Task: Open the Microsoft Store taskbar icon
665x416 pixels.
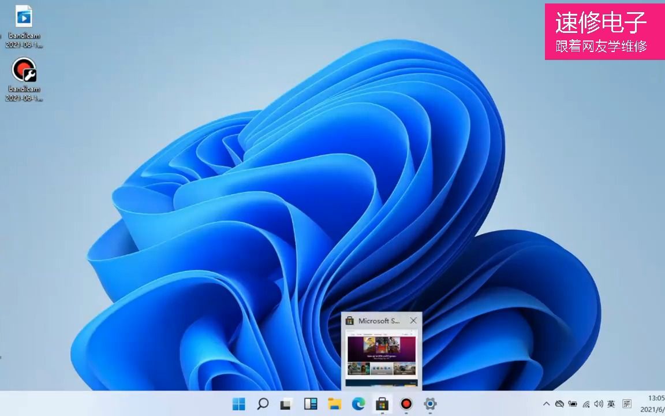Action: [382, 404]
